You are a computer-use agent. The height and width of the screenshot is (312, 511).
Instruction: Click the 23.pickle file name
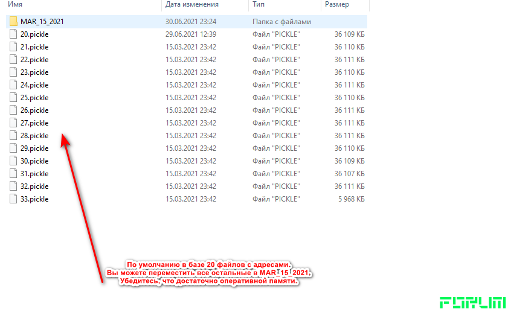(34, 72)
